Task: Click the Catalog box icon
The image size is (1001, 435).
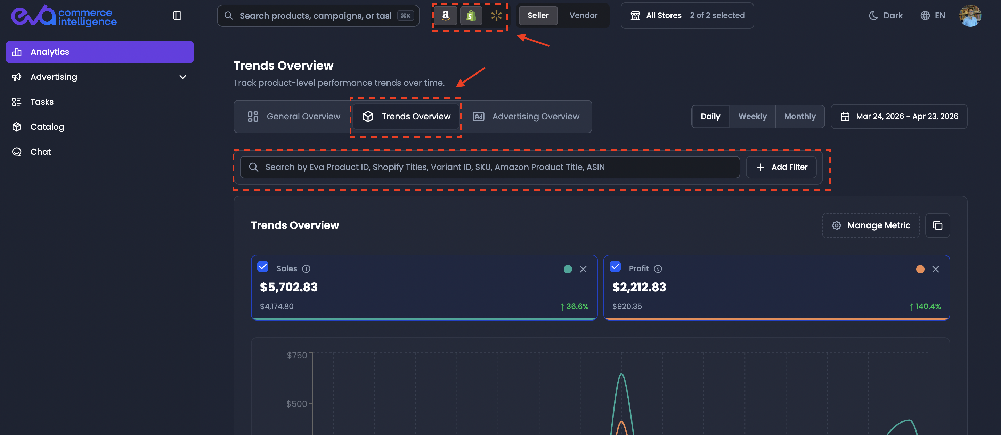Action: click(x=17, y=127)
